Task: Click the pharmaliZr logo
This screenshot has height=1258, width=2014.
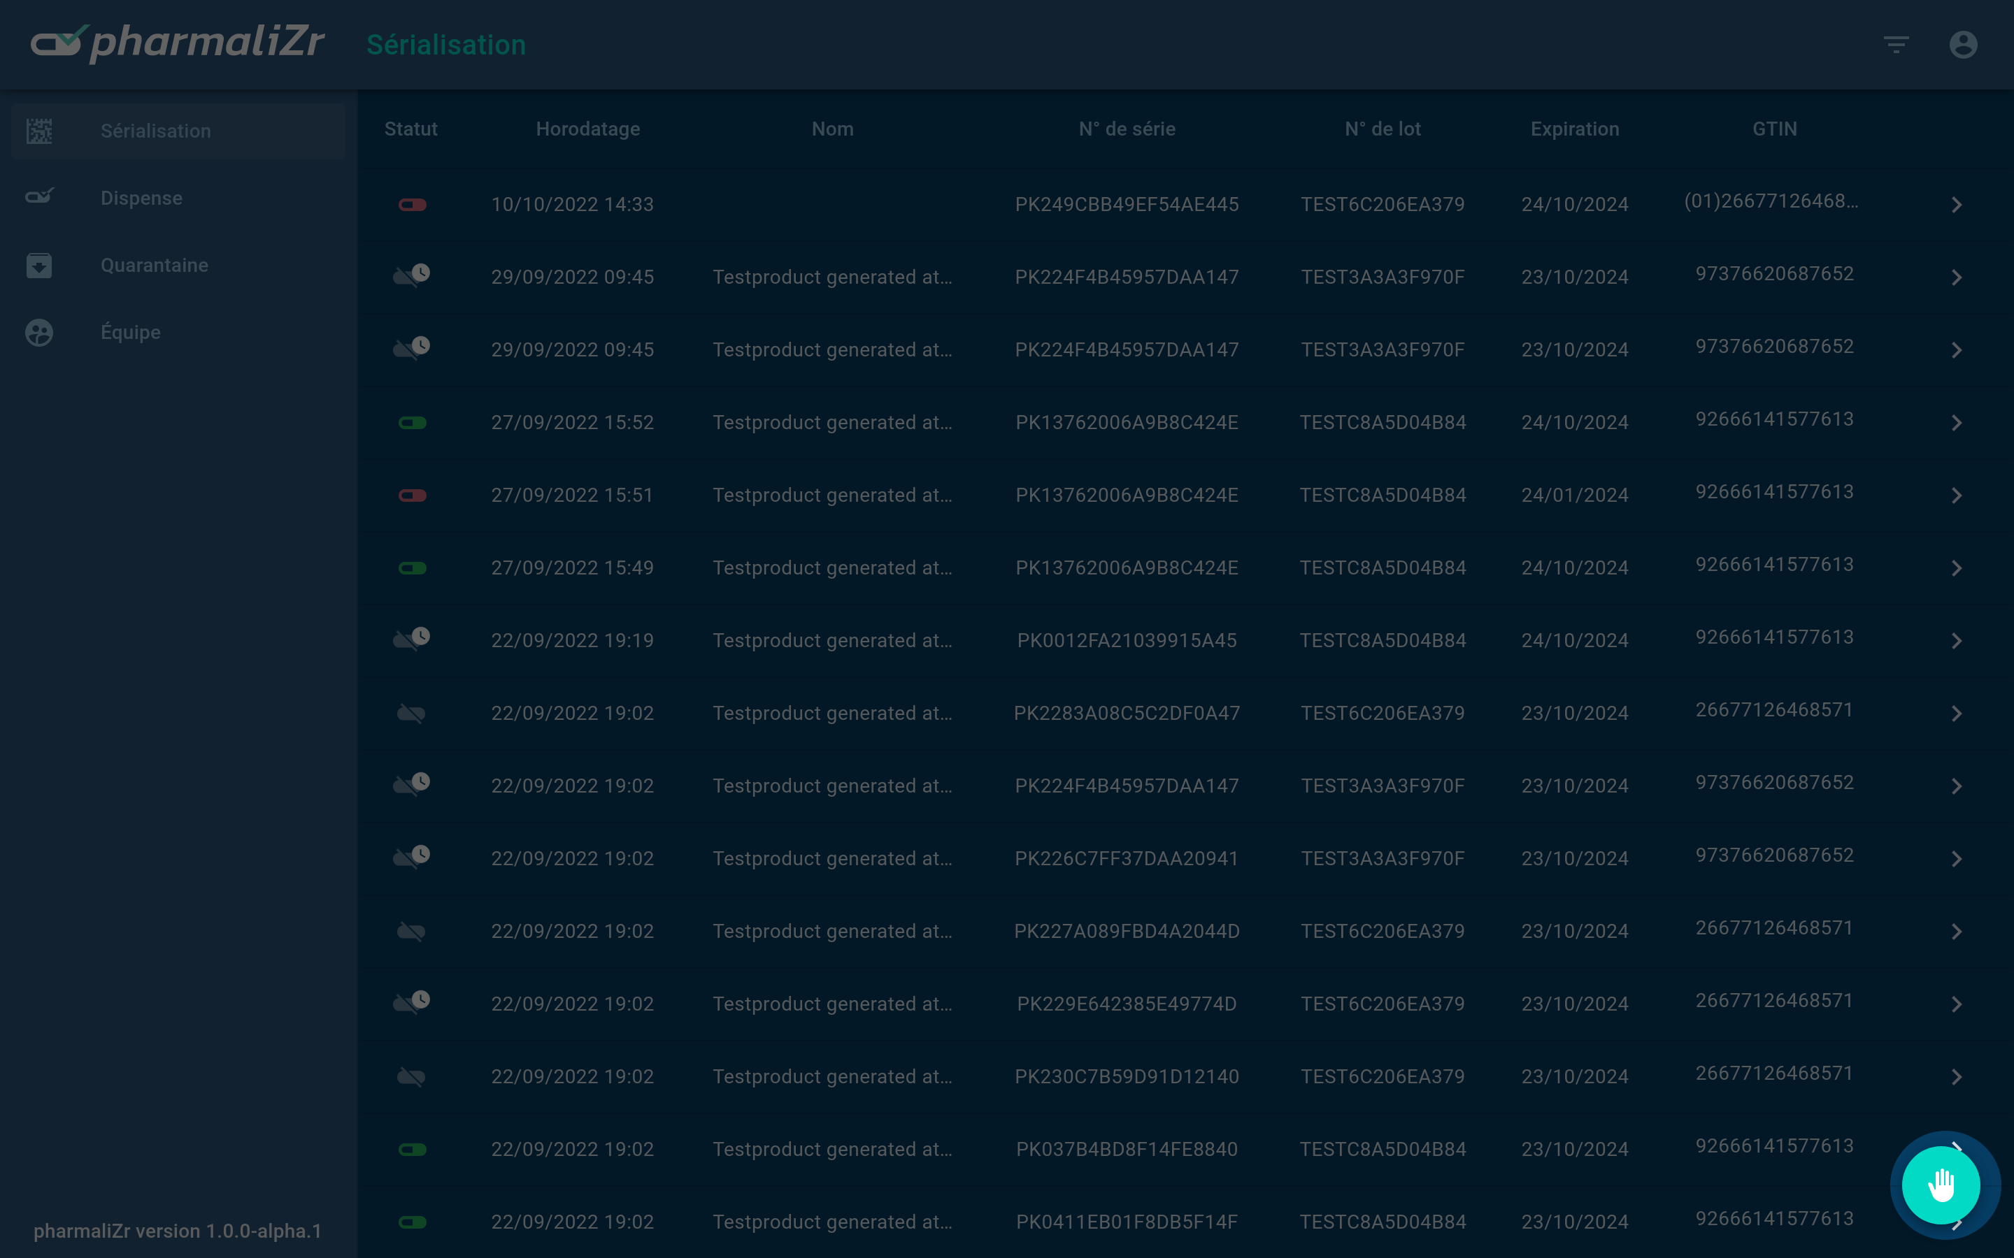Action: 177,43
